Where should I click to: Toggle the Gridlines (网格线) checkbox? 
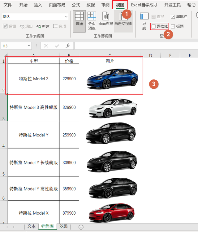153,26
